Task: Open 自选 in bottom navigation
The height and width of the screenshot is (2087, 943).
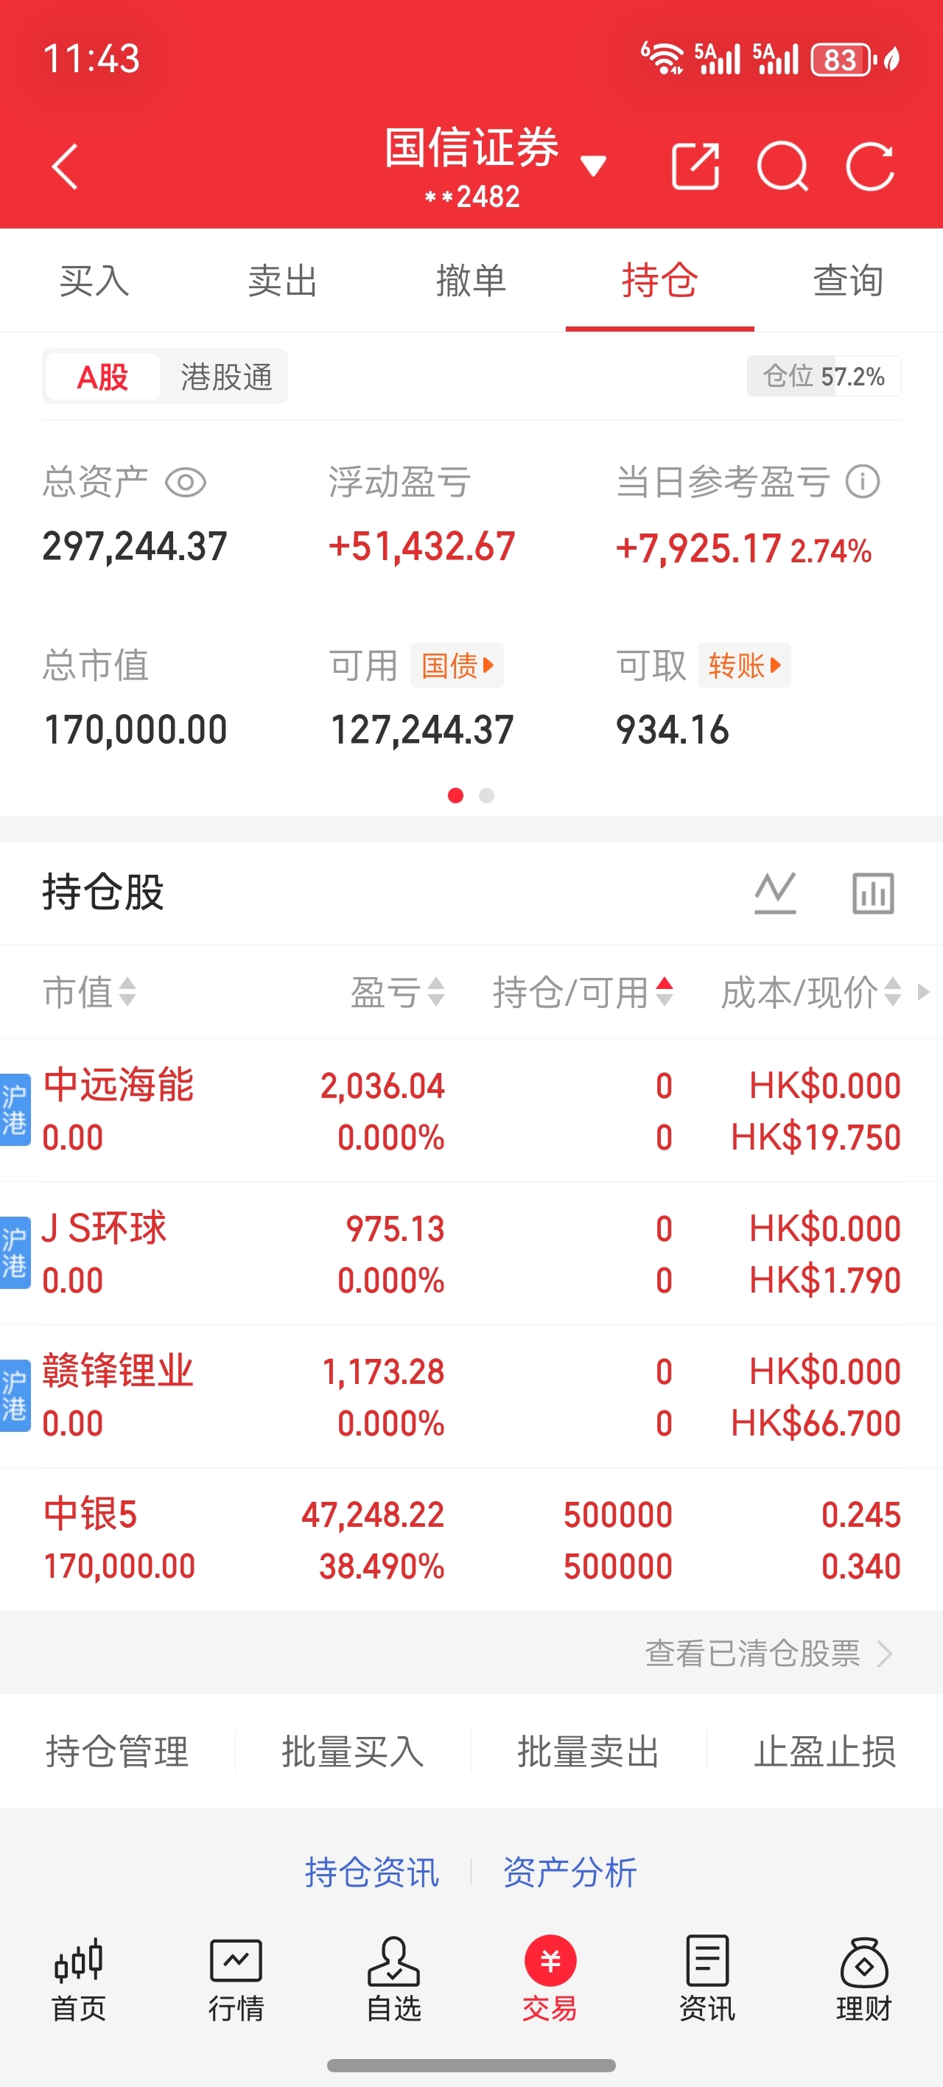Action: click(393, 1979)
